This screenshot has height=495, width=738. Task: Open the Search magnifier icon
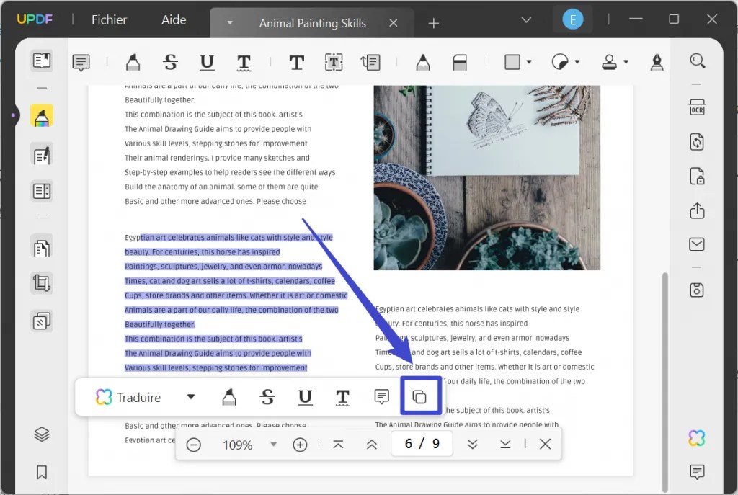(x=697, y=61)
